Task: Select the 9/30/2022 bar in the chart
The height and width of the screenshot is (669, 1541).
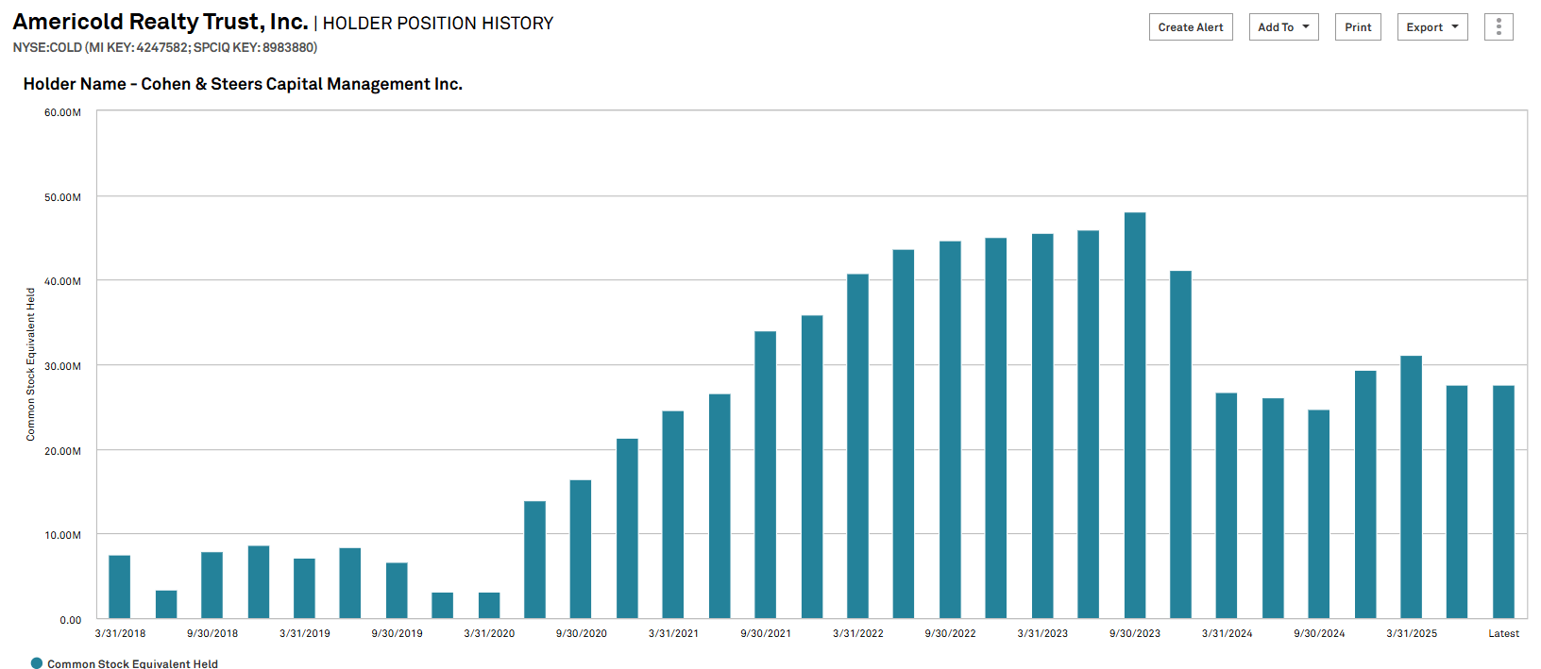Action: [950, 429]
